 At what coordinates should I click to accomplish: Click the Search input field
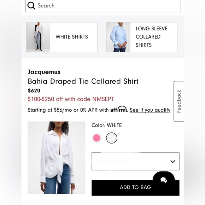[x=103, y=6]
